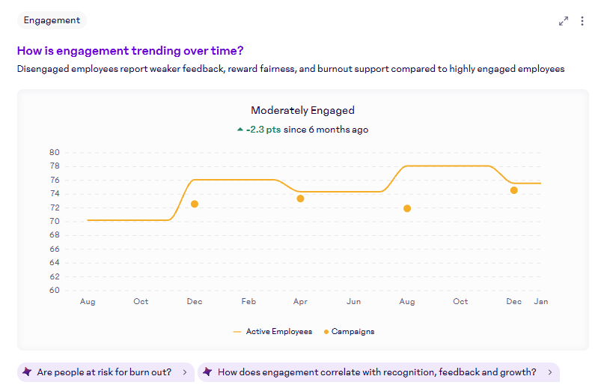Screen dimensions: 607x388
Task: Open 'How does engagement correlate with recognition' suggestion
Action: [x=376, y=372]
